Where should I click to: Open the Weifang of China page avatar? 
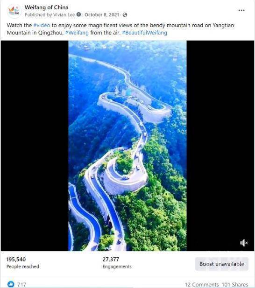[14, 11]
